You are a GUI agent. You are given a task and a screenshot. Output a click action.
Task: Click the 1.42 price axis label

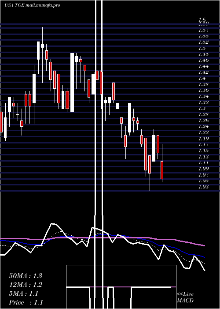point(203,72)
